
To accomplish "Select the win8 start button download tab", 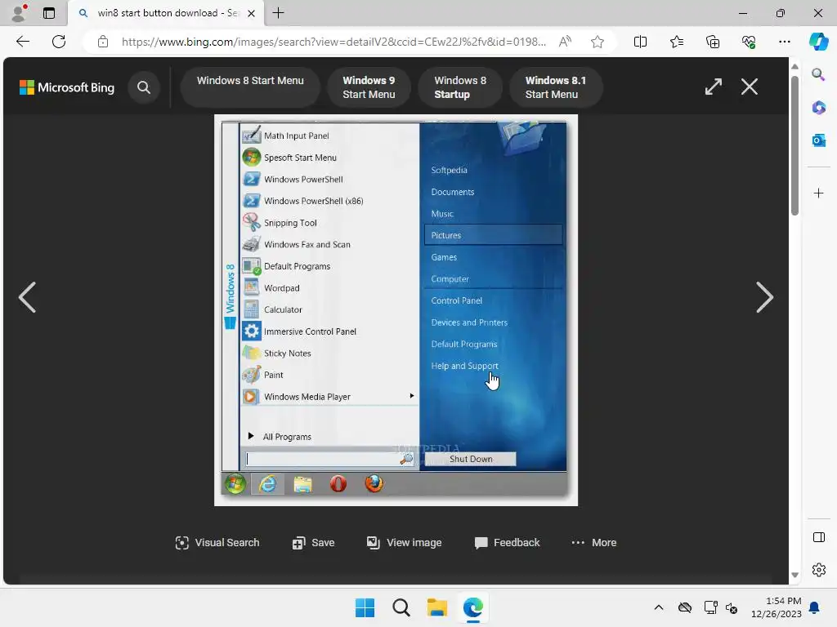I will [167, 13].
